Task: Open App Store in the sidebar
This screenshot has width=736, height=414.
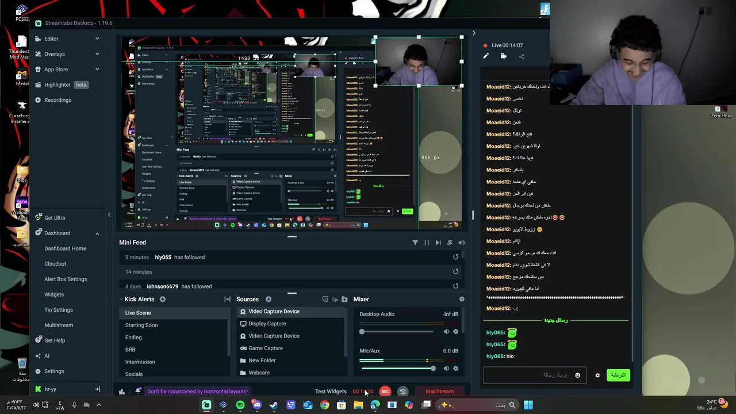Action: coord(56,70)
